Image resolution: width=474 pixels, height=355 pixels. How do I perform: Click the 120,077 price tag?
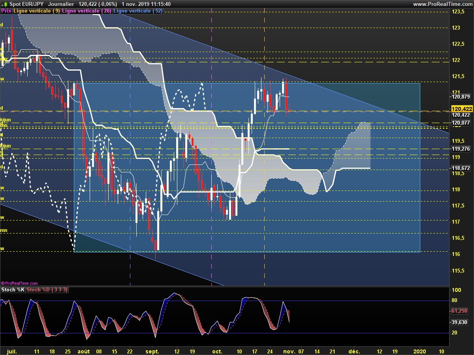pos(460,123)
